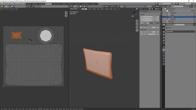The width and height of the screenshot is (196, 110).
Task: Open the Face menu in viewport header
Action: click(115, 9)
